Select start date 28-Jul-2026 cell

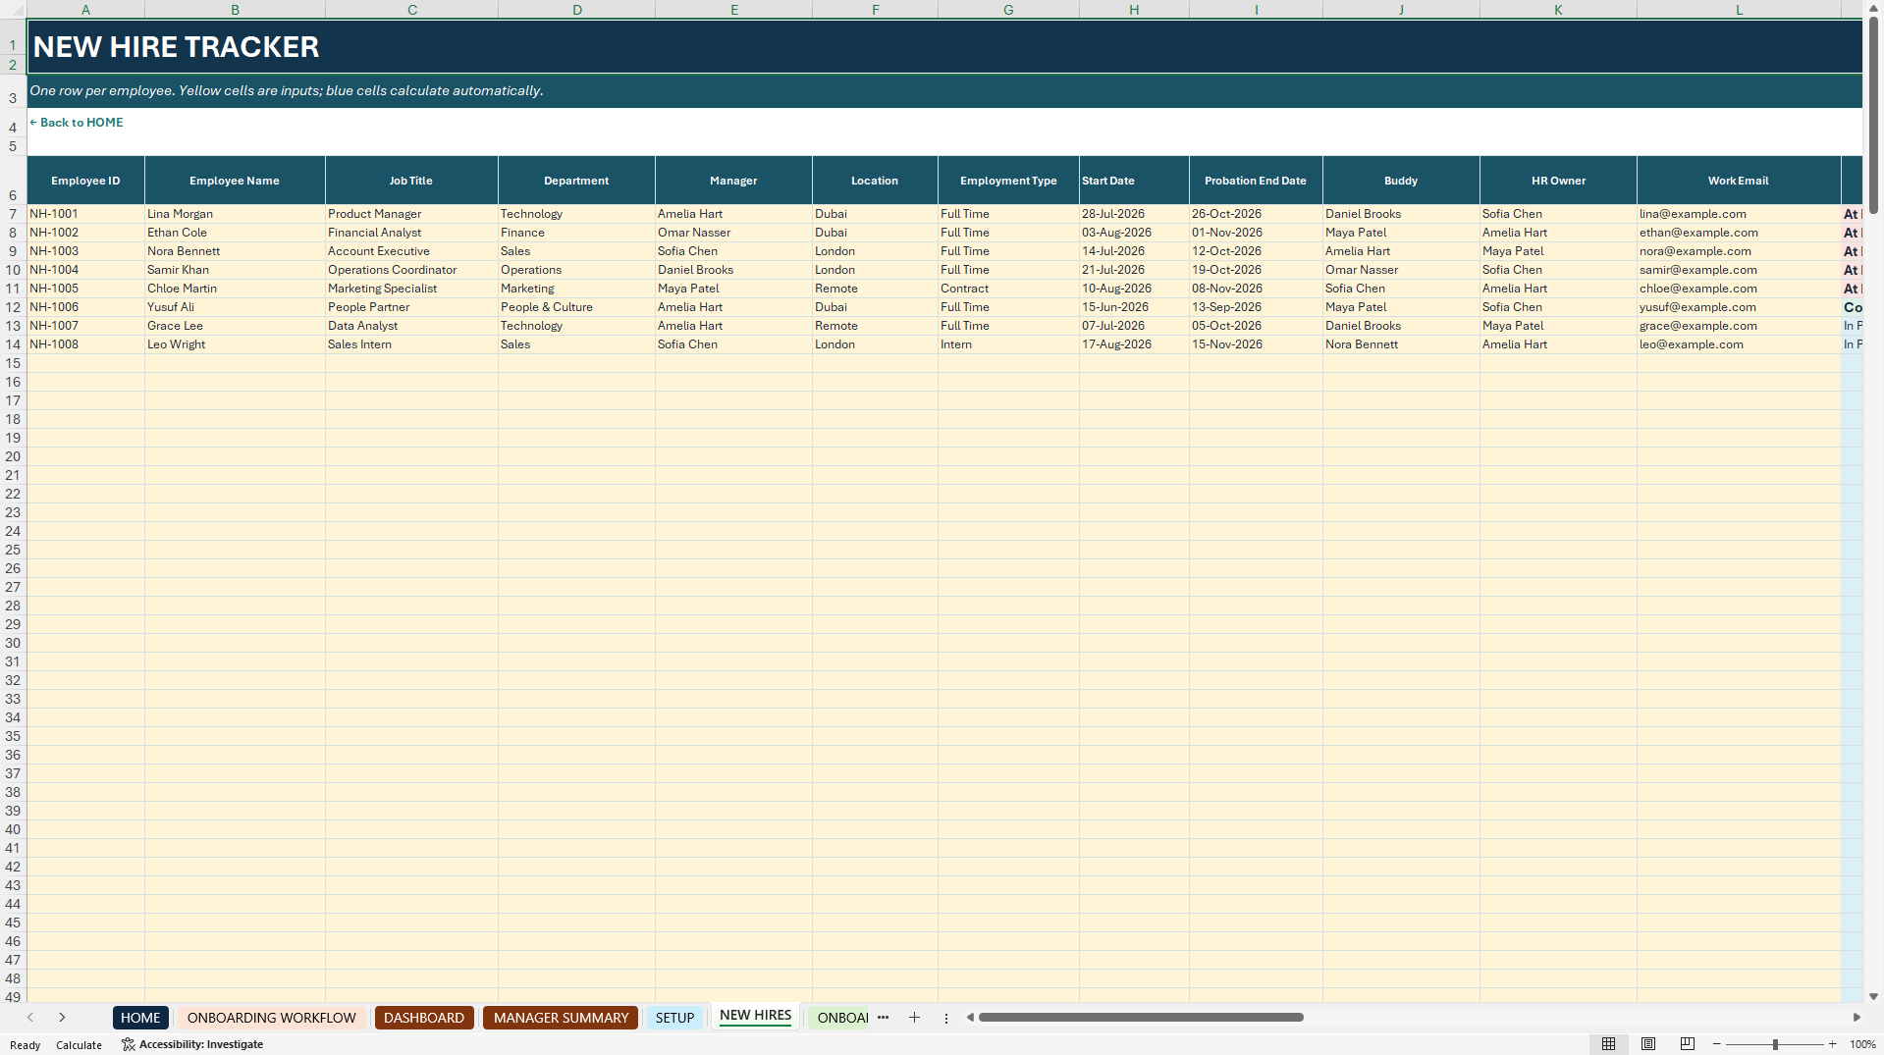[1134, 214]
